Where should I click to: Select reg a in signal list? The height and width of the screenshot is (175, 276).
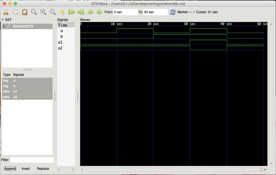[x=27, y=80]
